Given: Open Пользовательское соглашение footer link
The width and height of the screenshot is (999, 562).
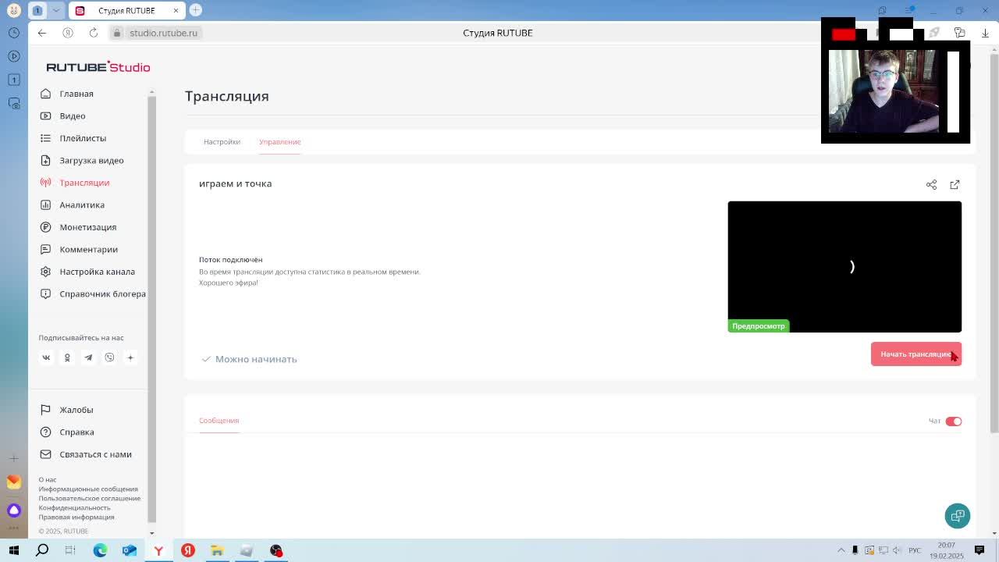Looking at the screenshot, I should (x=90, y=499).
